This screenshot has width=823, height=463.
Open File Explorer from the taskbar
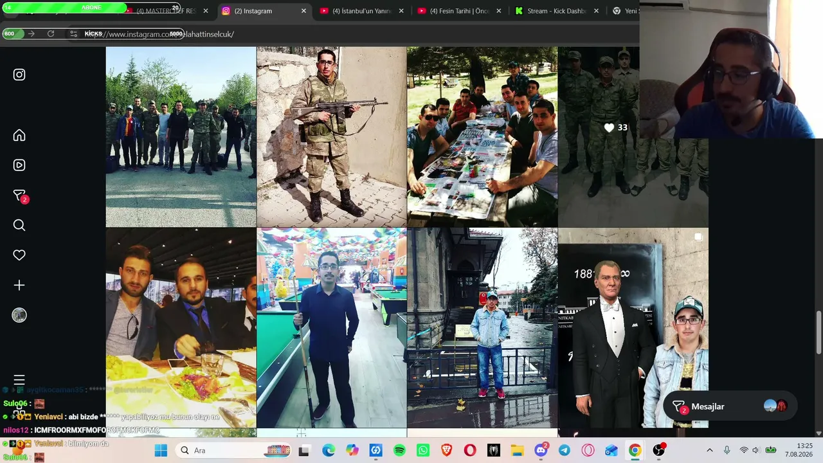(517, 450)
